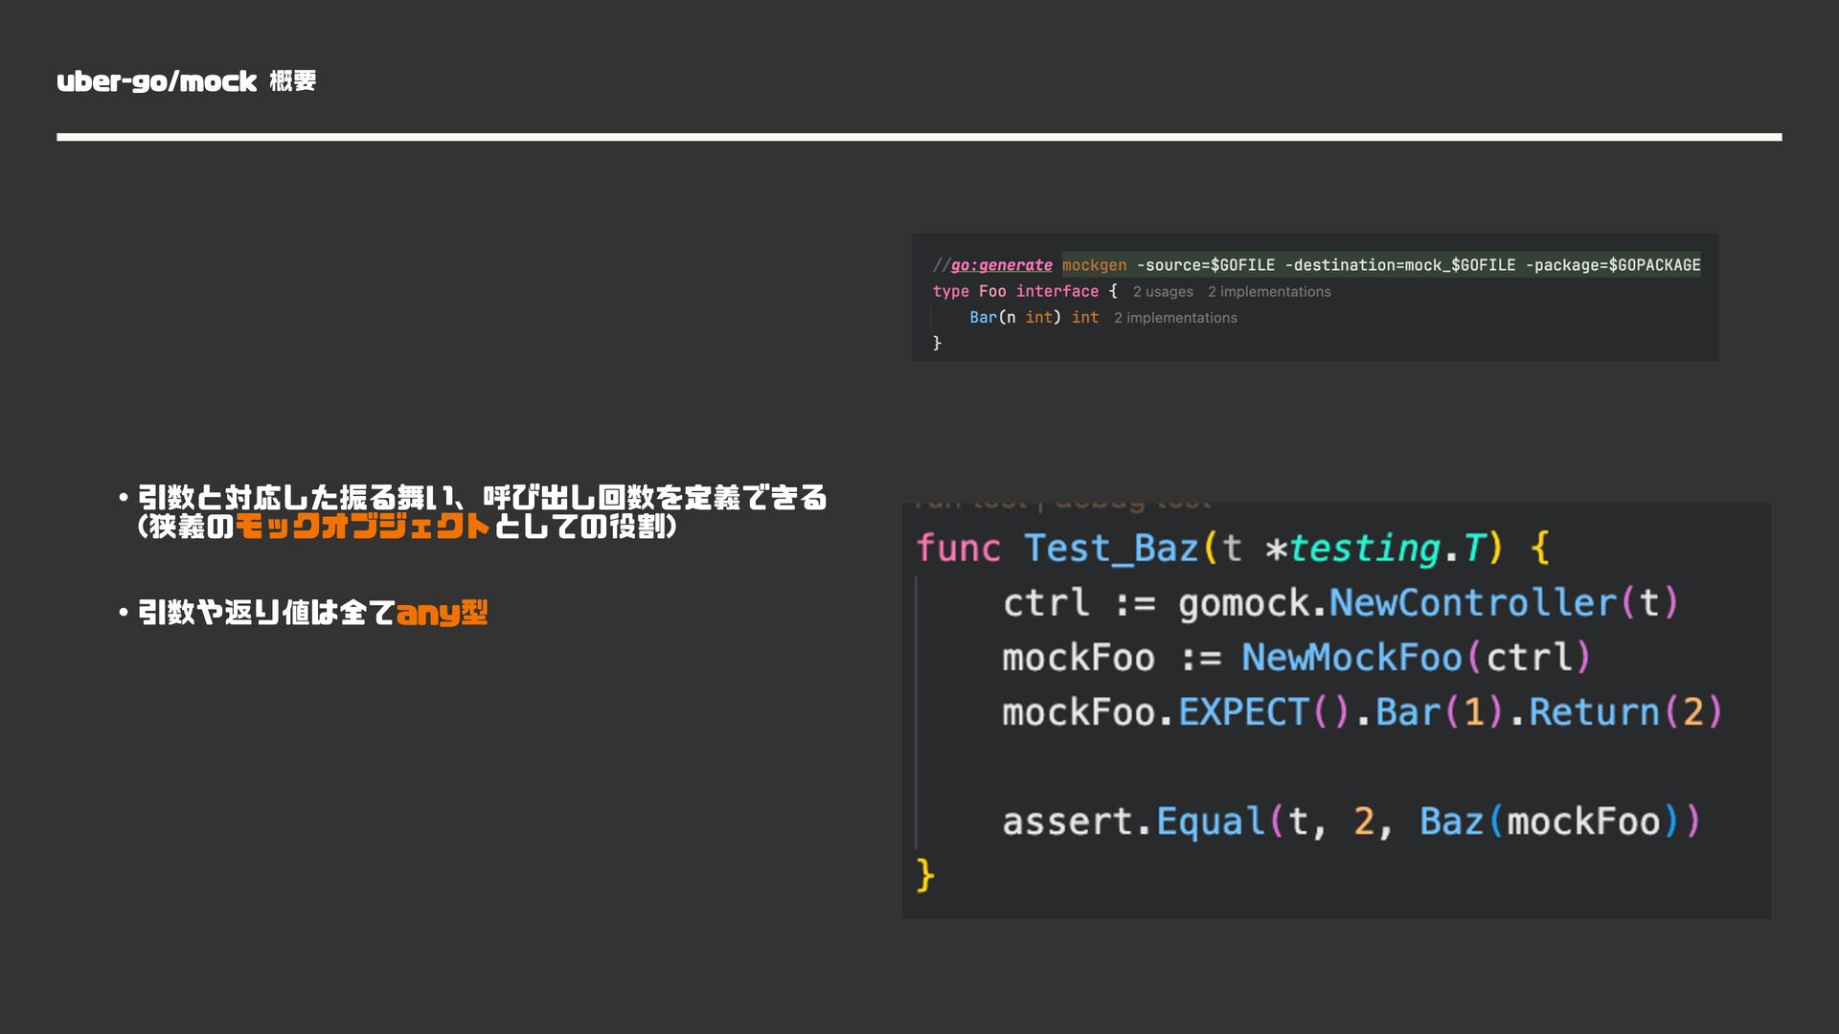Click the "type Foo interface {" declaration
Screen dimensions: 1839x1034
coord(1025,291)
